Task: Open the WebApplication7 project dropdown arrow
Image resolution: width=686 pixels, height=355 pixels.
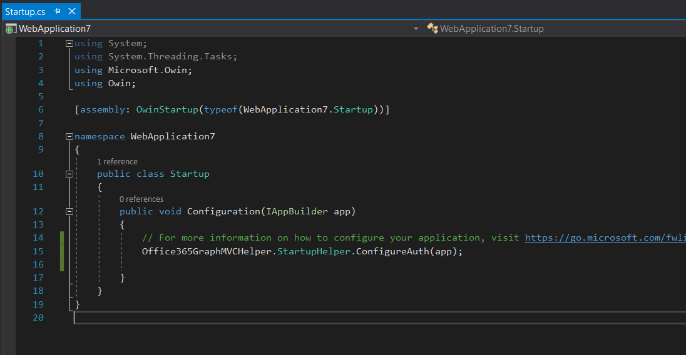Action: coord(416,29)
